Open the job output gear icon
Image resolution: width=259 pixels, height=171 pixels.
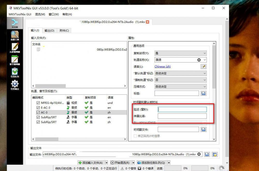15,85
